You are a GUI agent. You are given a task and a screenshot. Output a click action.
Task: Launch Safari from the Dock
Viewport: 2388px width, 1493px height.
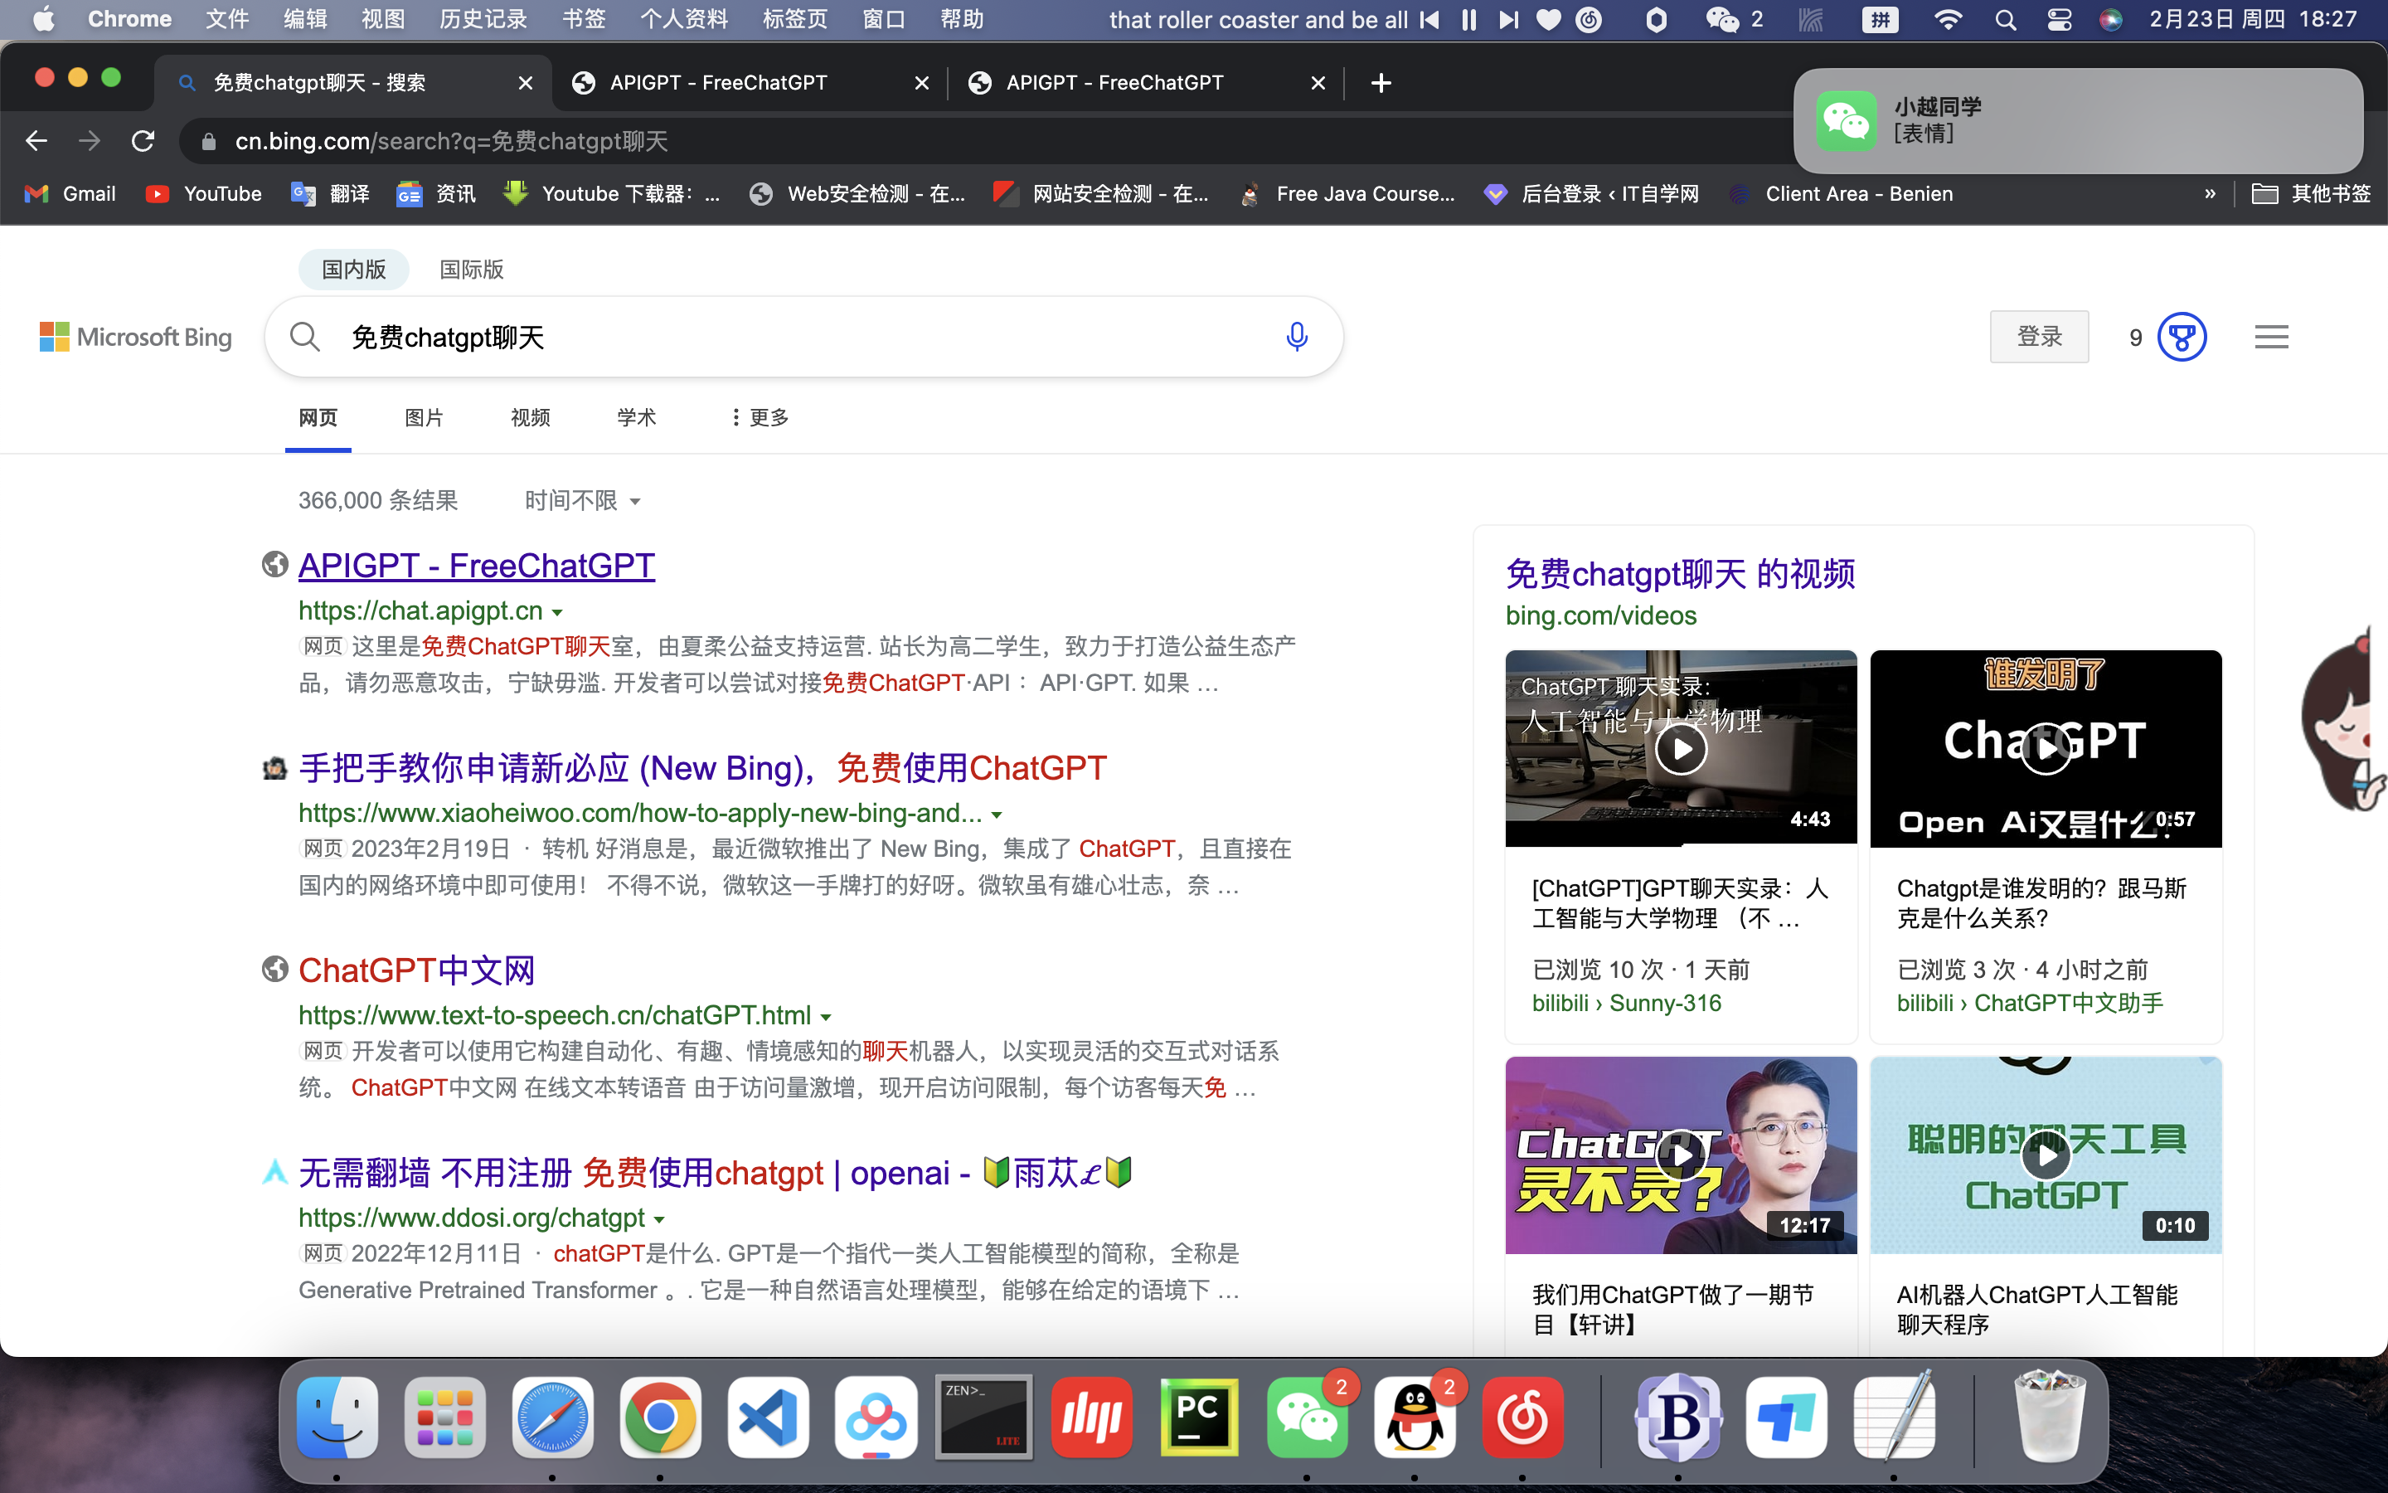point(552,1418)
